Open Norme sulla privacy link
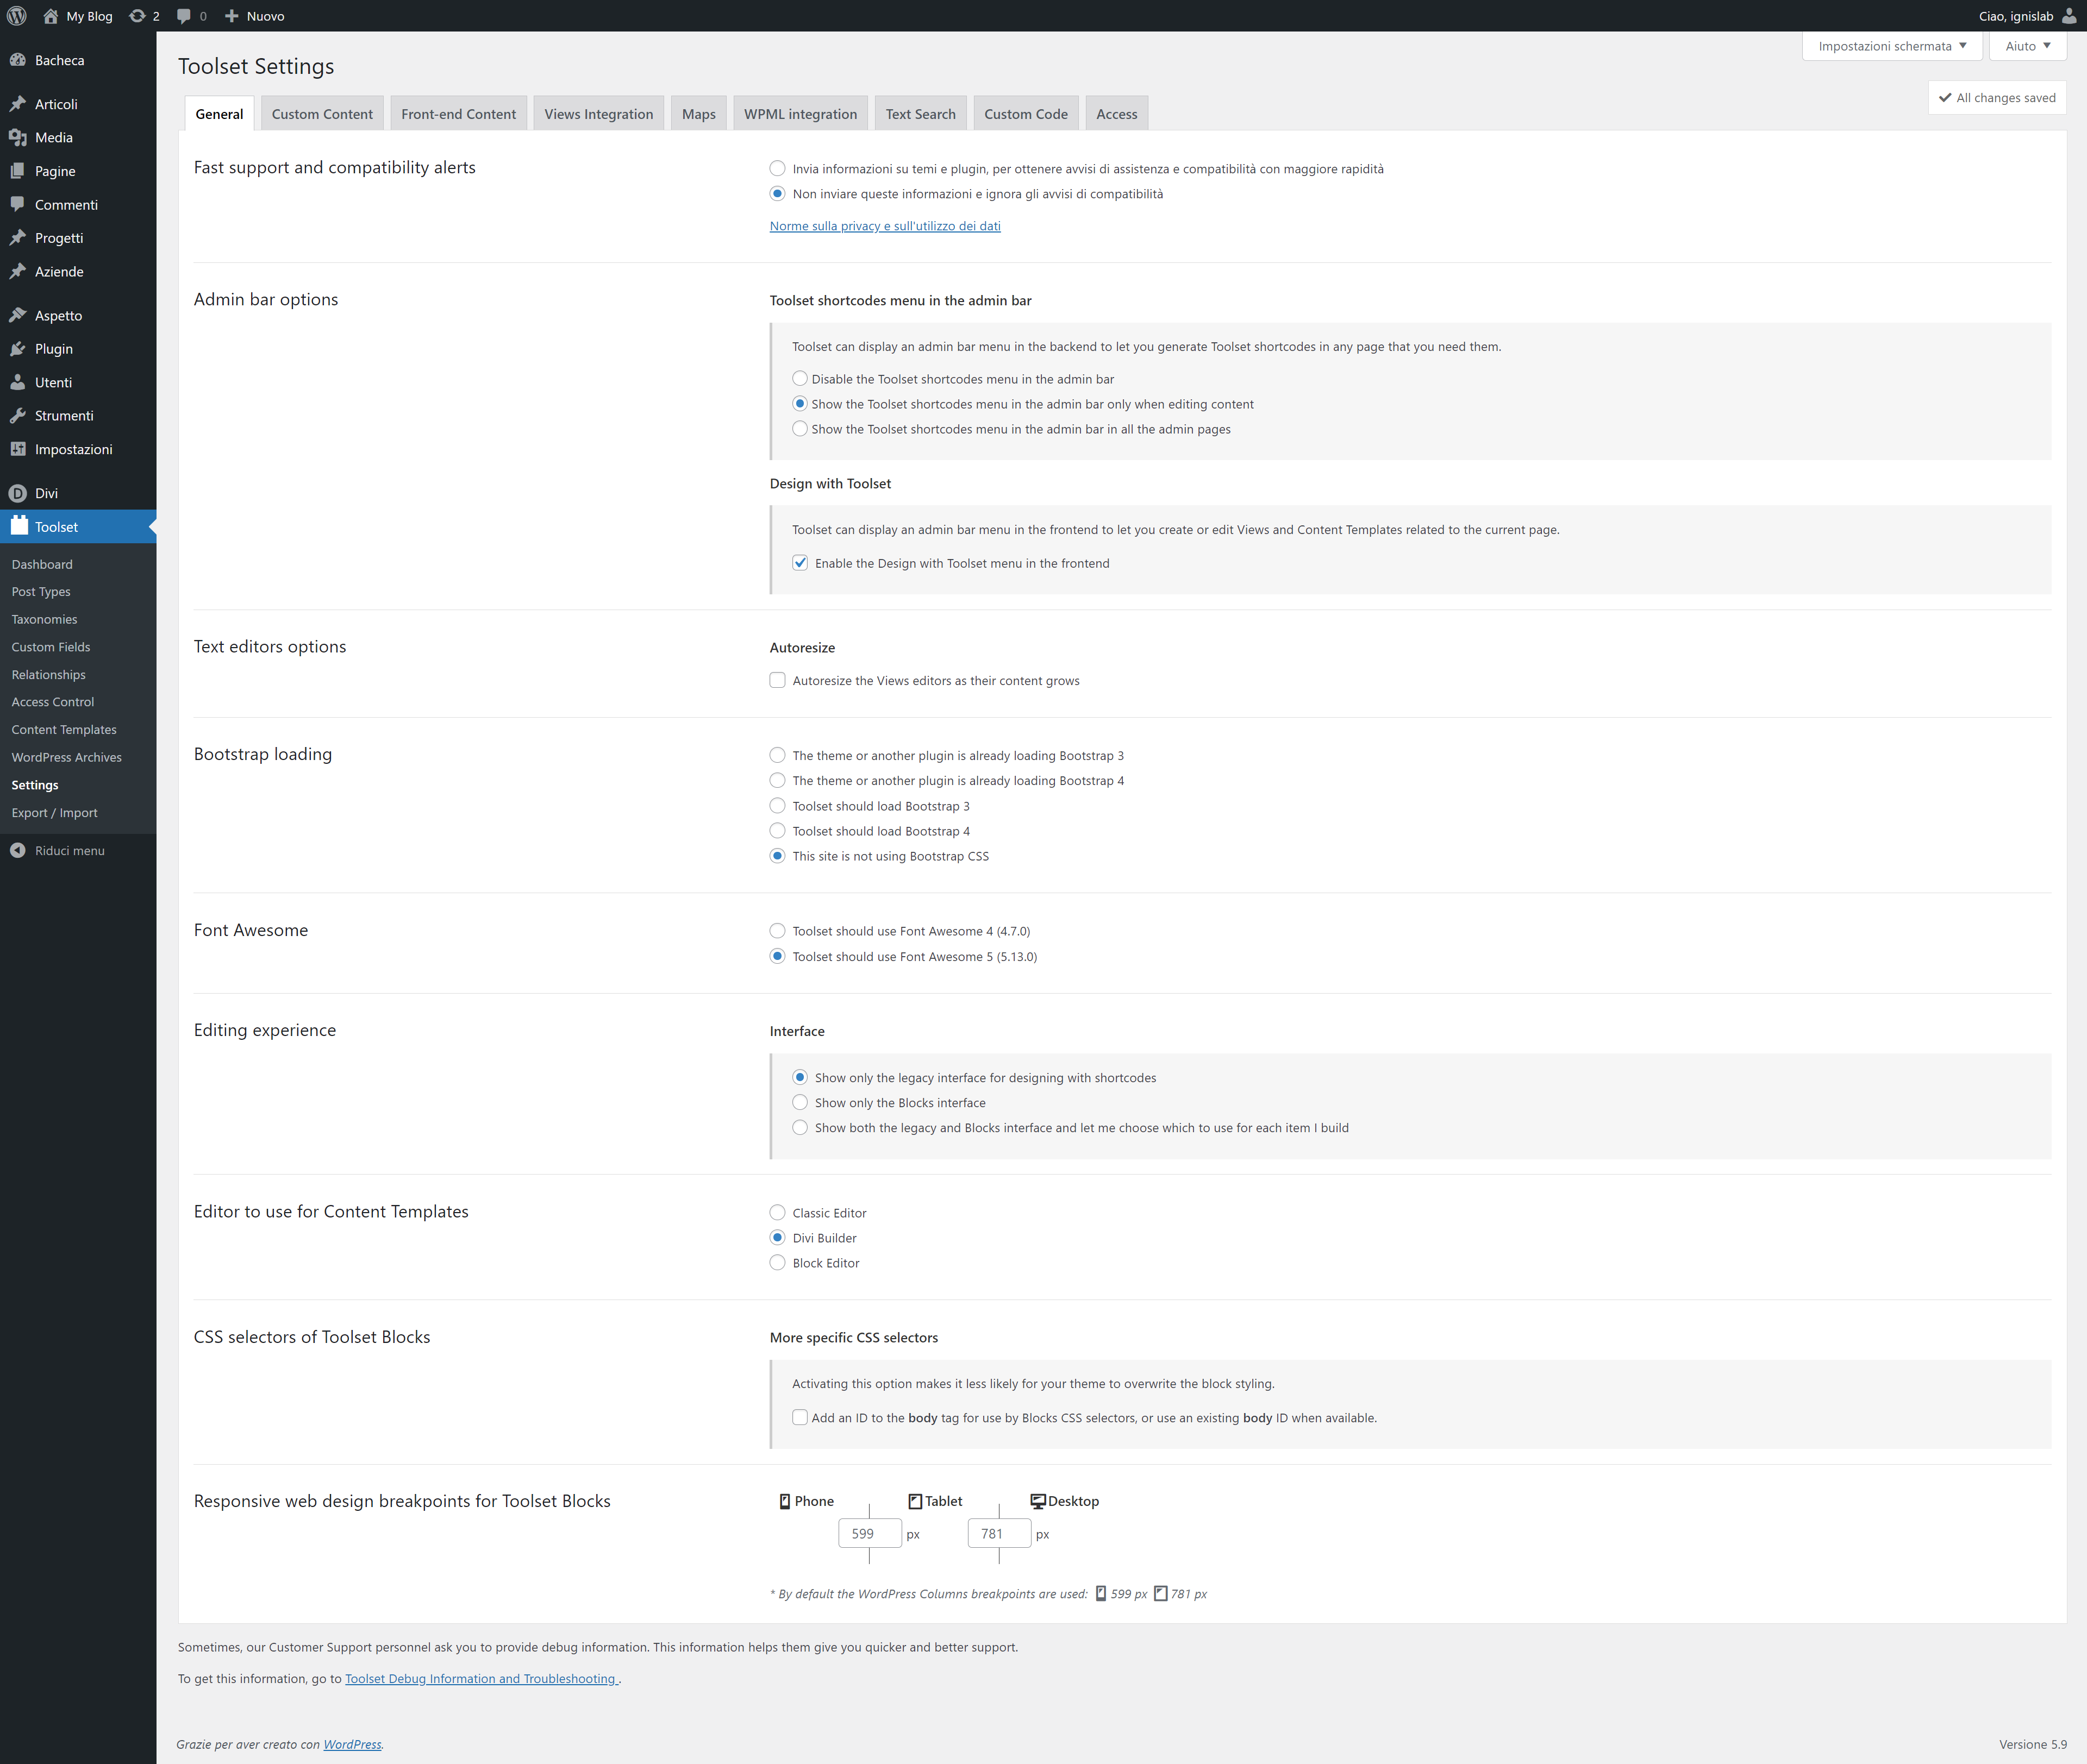Screen dimensions: 2087x1764 click(x=884, y=226)
